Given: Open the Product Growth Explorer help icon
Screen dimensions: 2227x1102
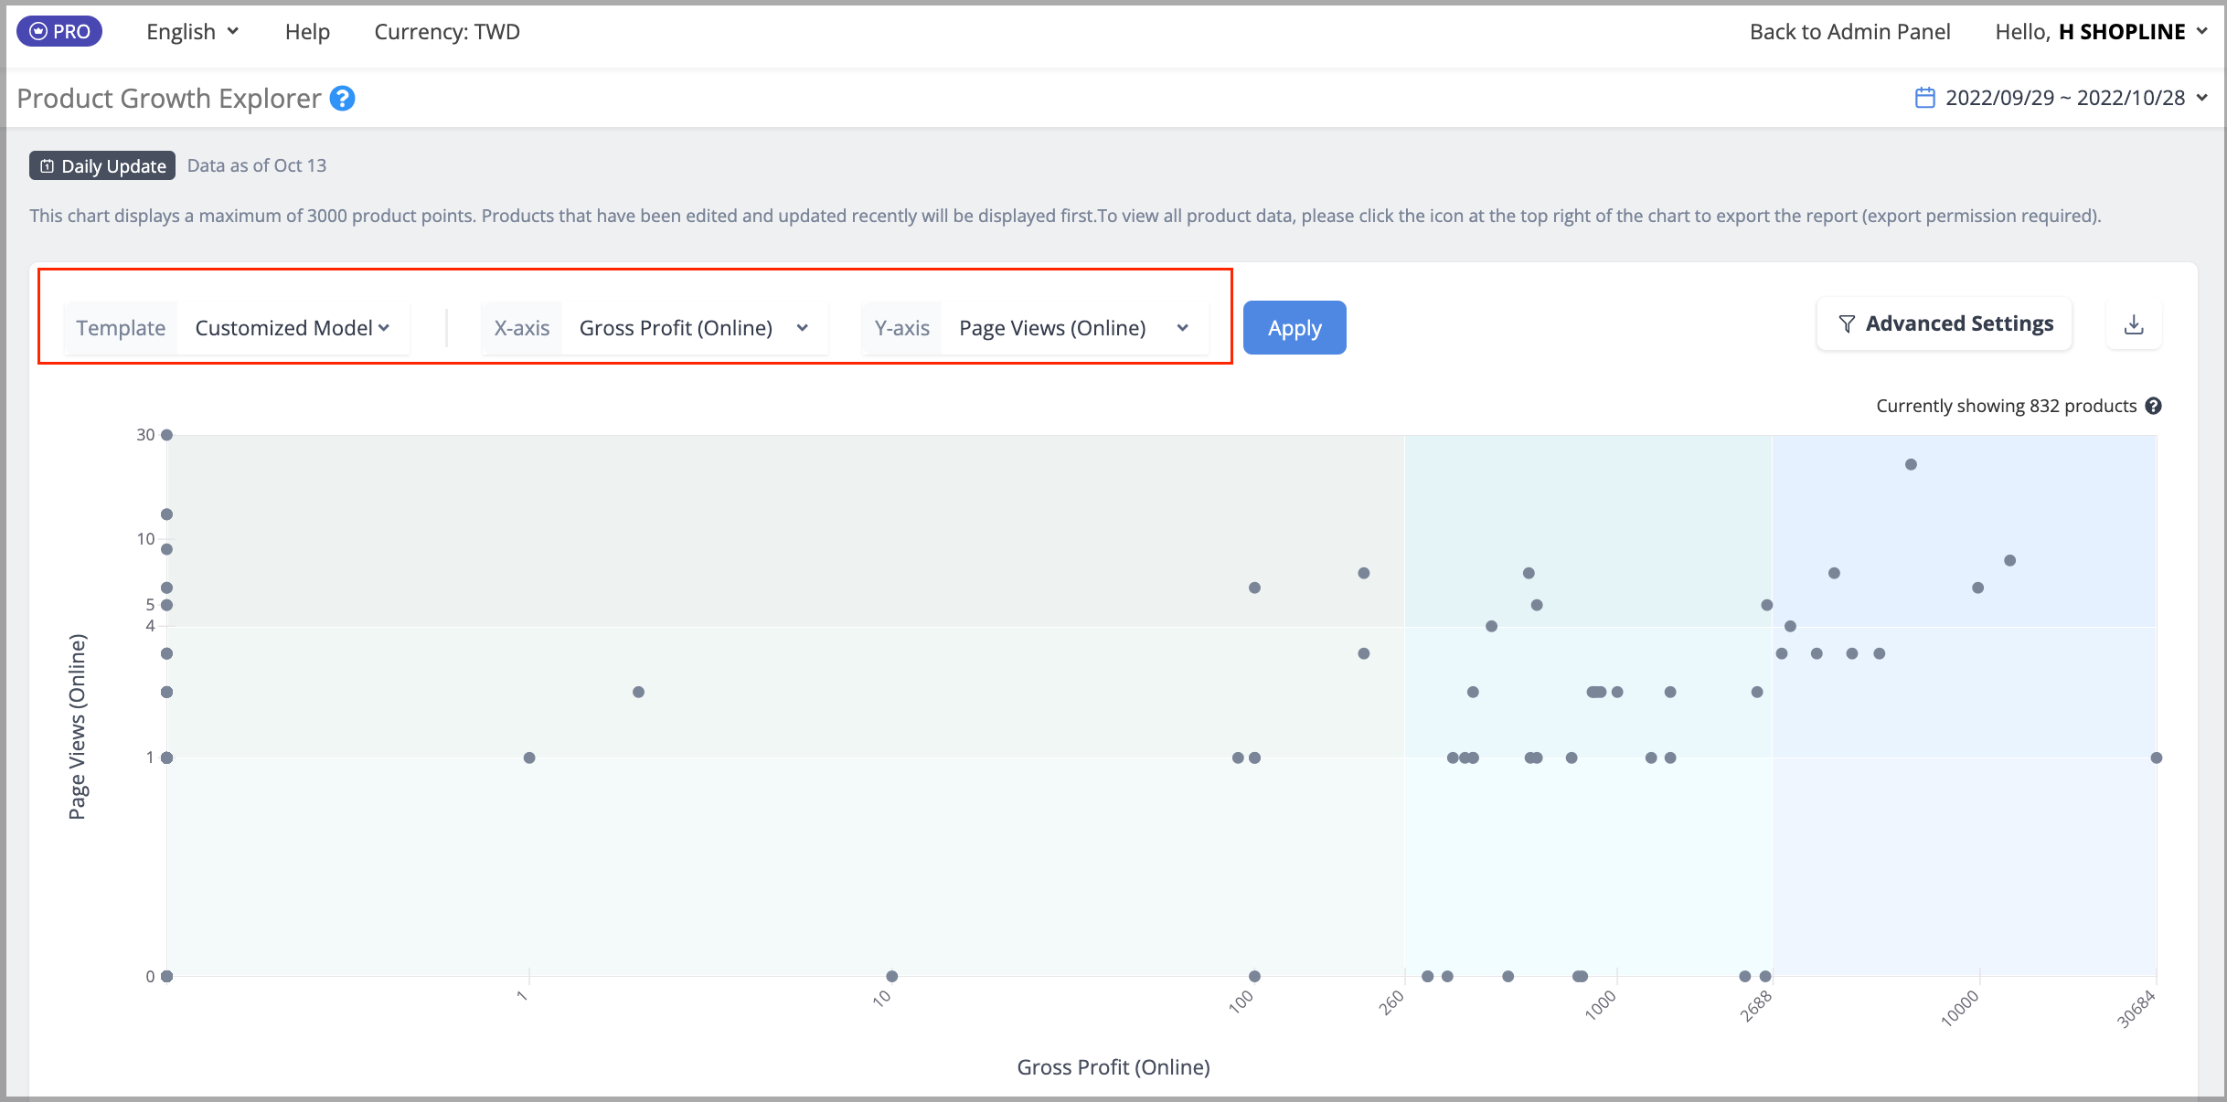Looking at the screenshot, I should pyautogui.click(x=343, y=98).
